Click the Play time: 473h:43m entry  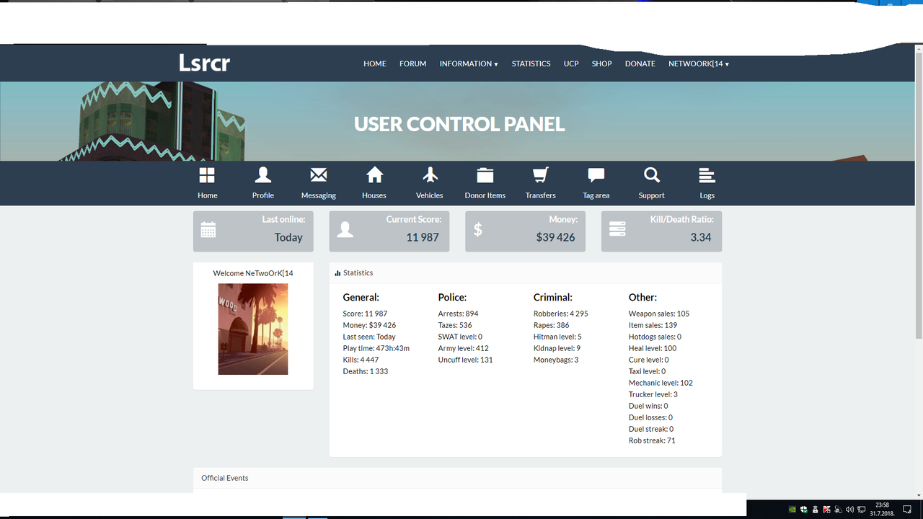[376, 348]
